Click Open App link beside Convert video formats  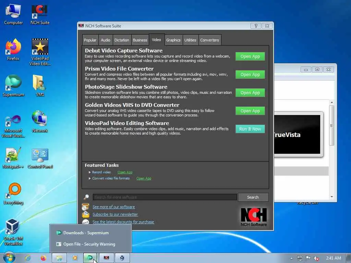coord(144,178)
